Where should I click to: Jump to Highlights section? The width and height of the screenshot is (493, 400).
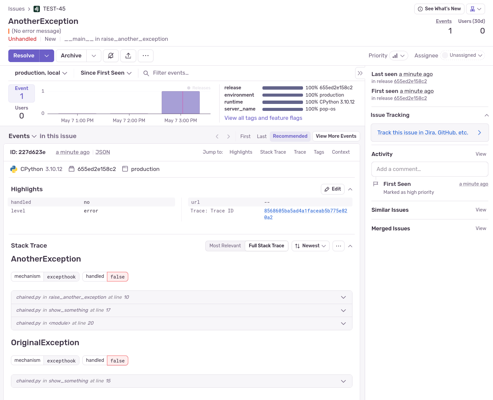(x=241, y=152)
